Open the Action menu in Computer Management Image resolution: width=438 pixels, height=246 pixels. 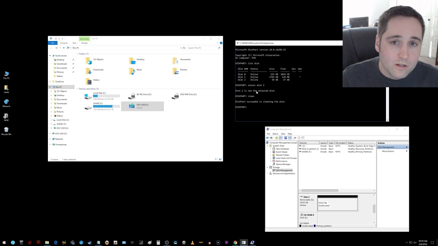click(x=275, y=134)
